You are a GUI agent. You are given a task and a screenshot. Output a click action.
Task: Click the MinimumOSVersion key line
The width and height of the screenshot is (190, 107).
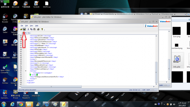click(x=43, y=61)
